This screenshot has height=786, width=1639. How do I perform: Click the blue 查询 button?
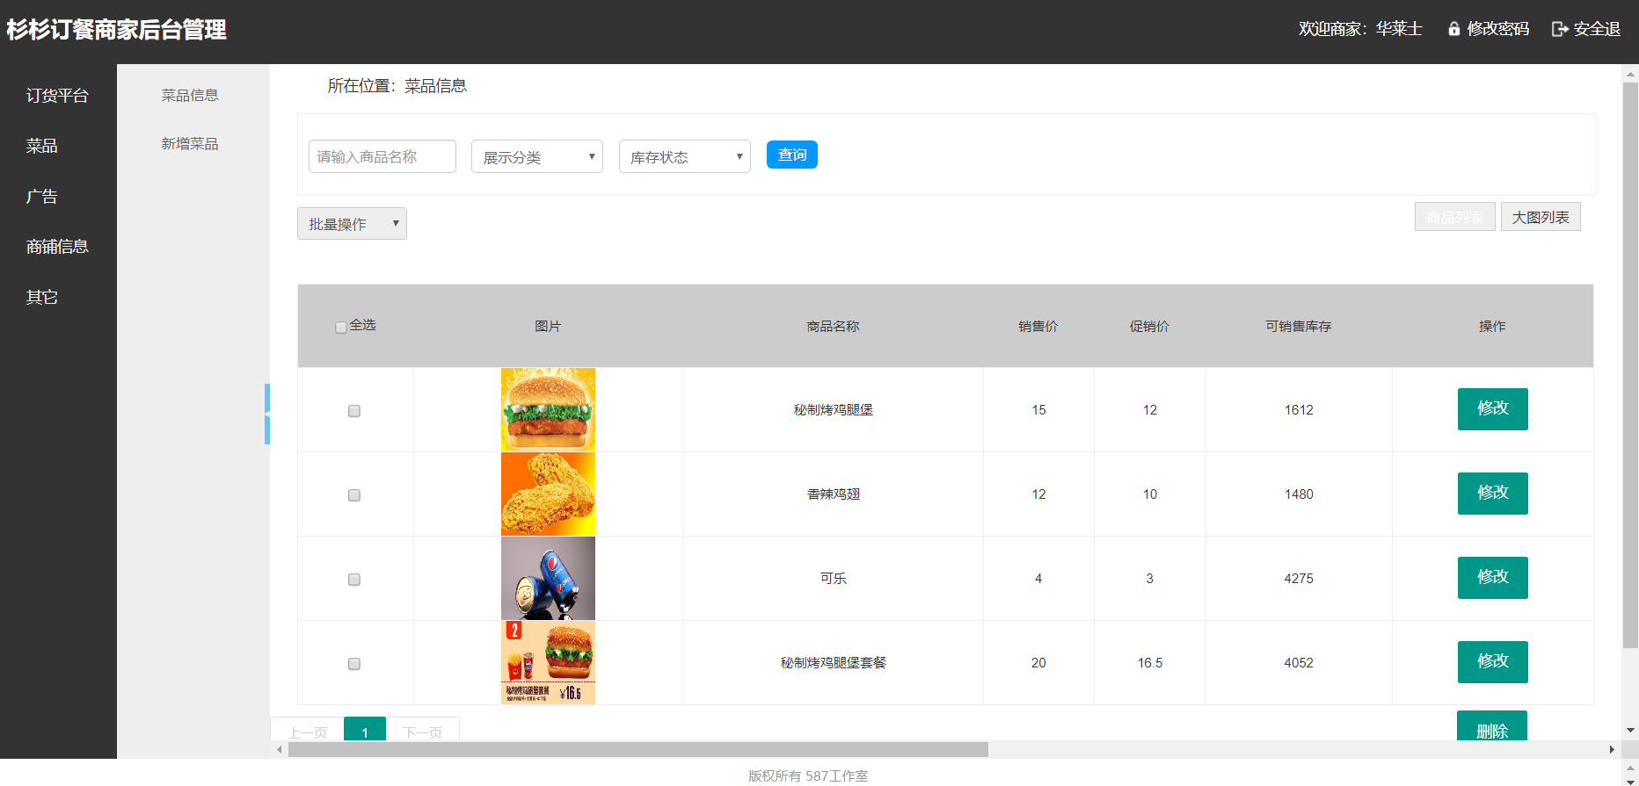tap(792, 155)
